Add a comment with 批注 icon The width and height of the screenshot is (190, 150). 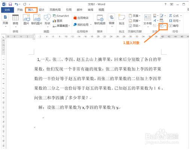click(122, 20)
